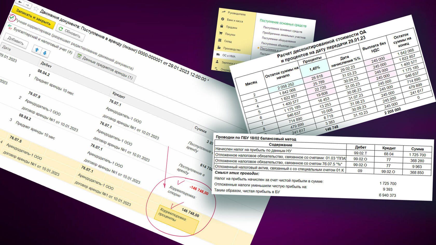Click the Начислен налог на прибыль row text
The image size is (436, 245).
coord(253,150)
